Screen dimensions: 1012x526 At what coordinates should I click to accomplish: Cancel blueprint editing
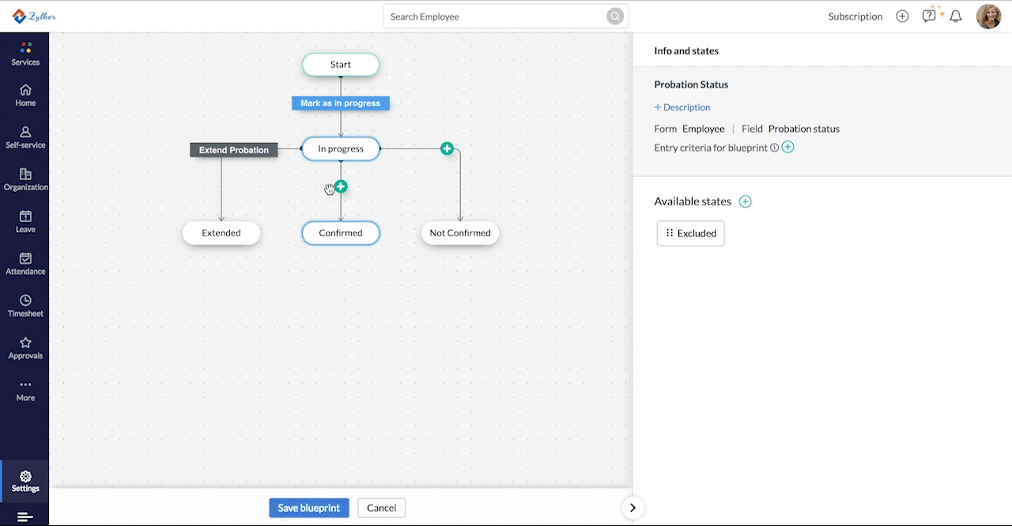click(381, 508)
